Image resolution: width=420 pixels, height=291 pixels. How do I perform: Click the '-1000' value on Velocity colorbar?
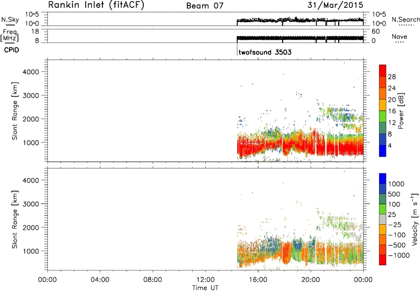[399, 255]
